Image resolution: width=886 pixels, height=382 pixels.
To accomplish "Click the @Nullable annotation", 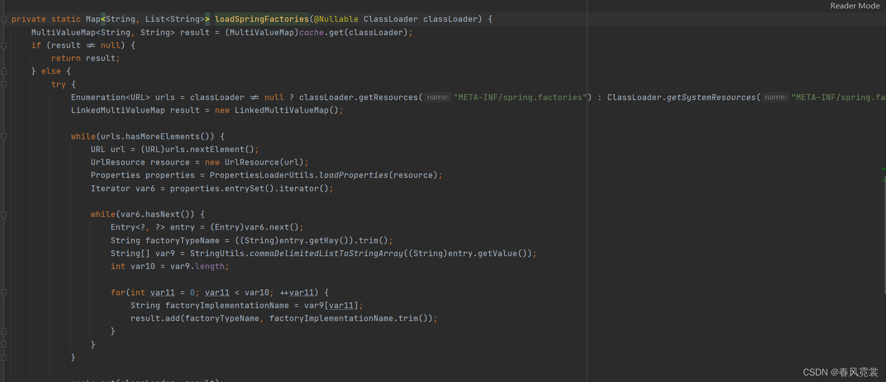I will coord(336,19).
